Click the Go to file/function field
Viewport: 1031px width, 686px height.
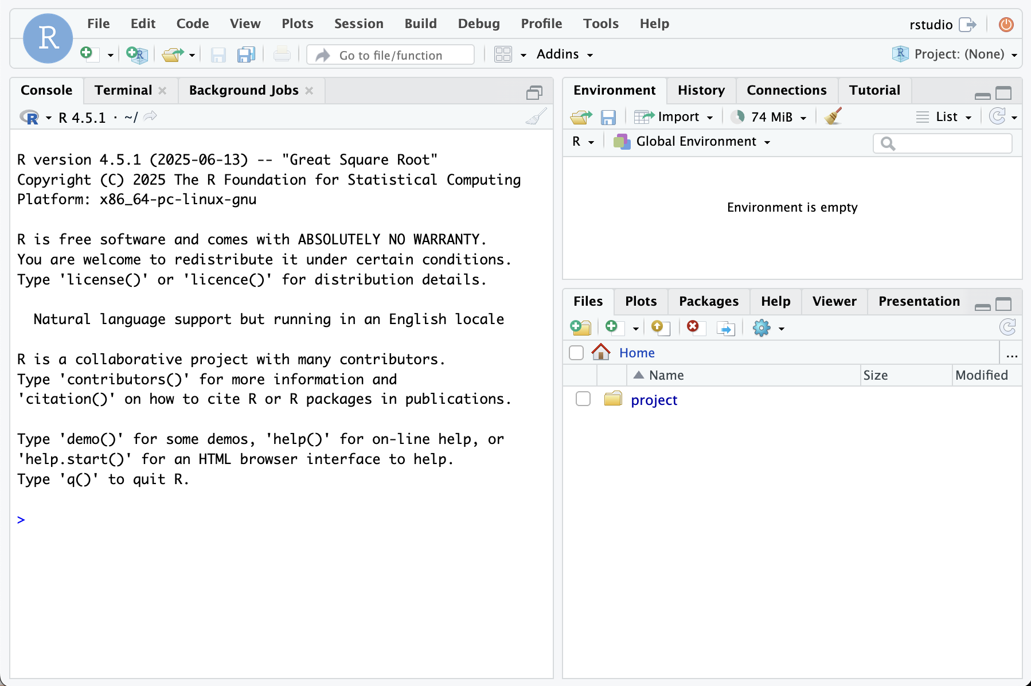[x=391, y=55]
